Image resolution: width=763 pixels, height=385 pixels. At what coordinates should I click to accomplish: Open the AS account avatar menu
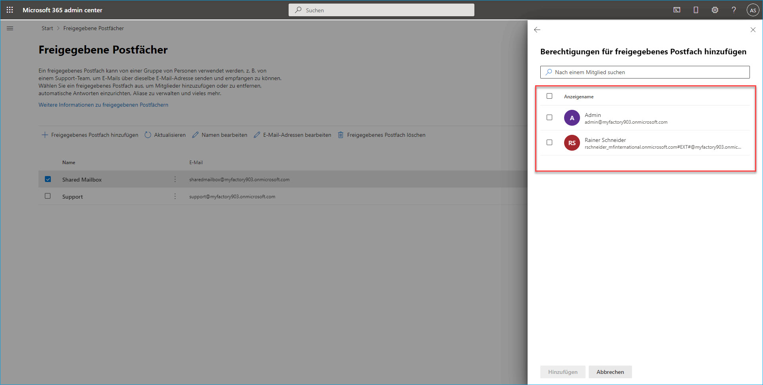click(753, 10)
